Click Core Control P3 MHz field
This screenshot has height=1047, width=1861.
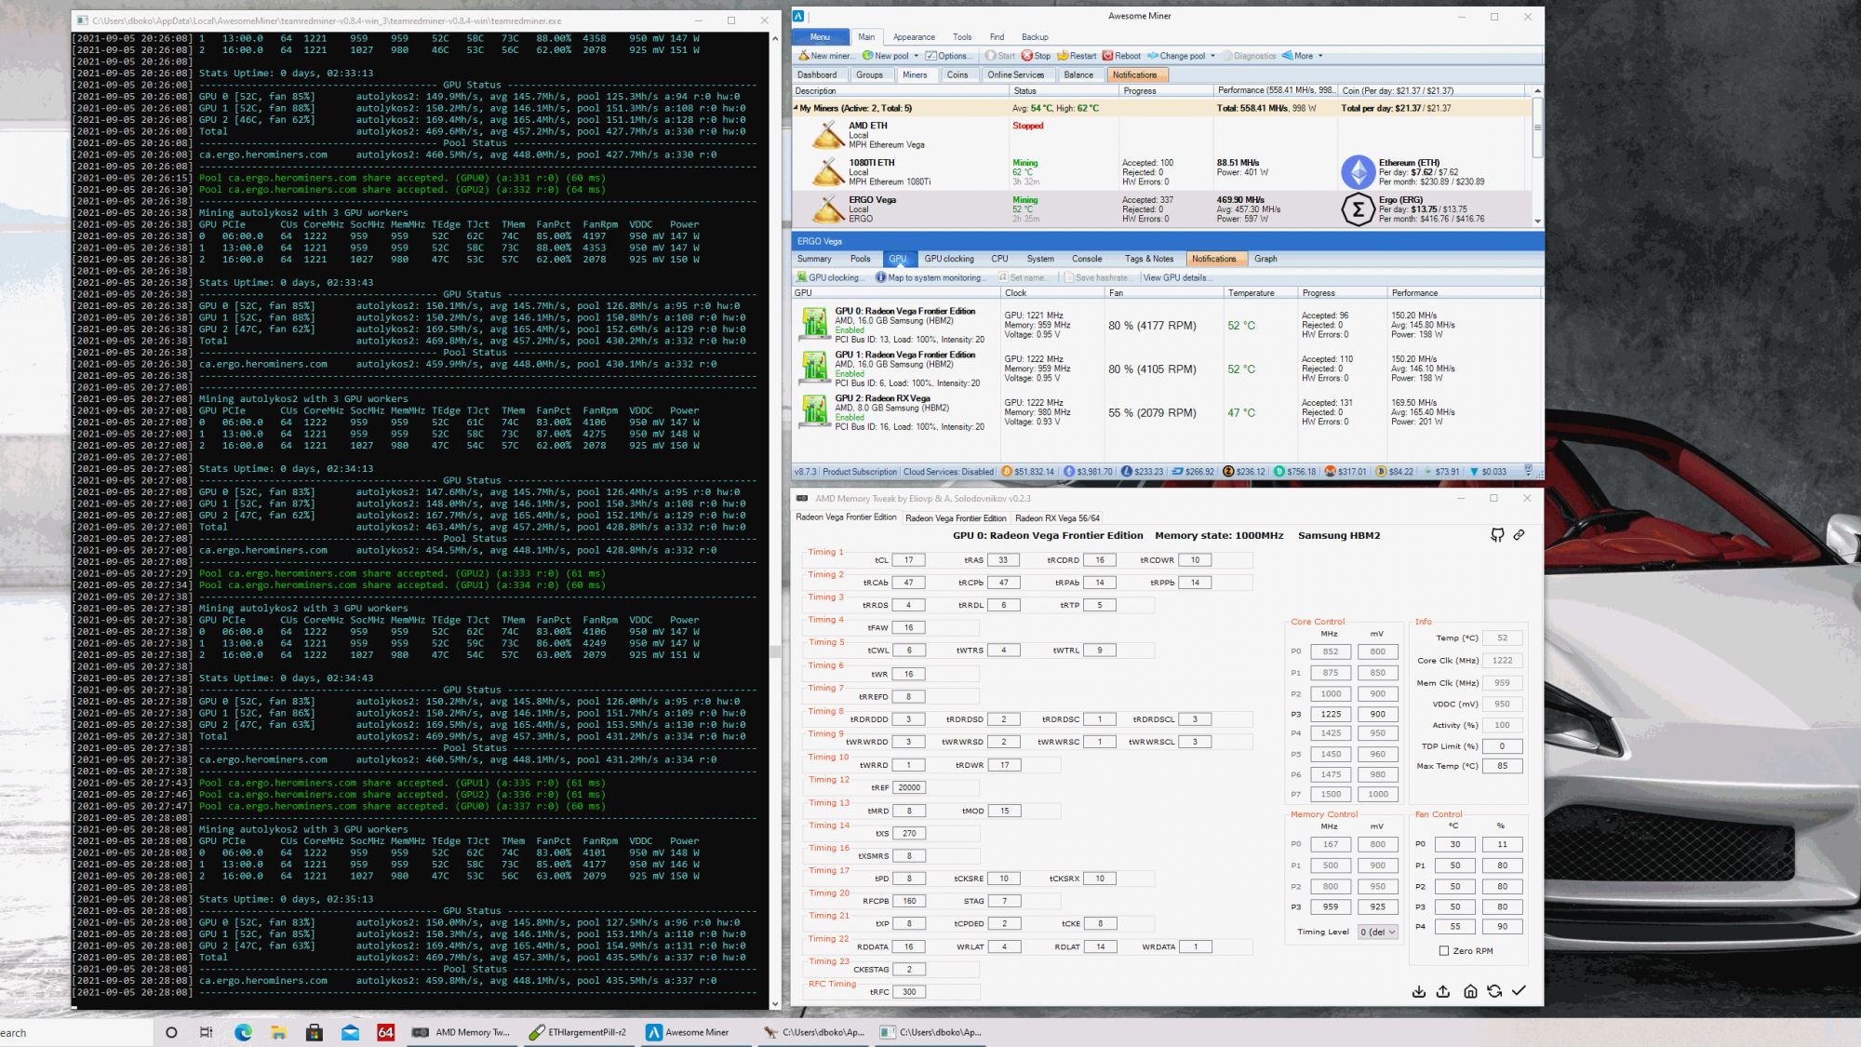[1331, 714]
